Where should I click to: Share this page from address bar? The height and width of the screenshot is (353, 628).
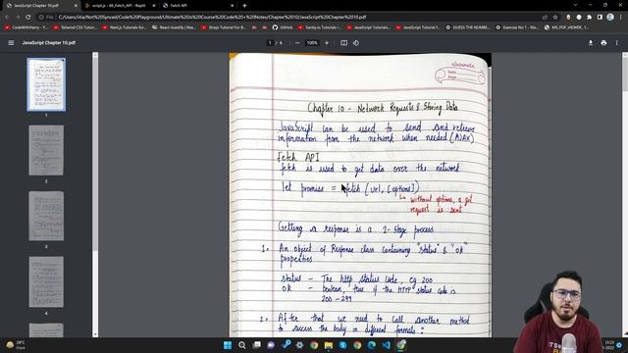pyautogui.click(x=545, y=18)
